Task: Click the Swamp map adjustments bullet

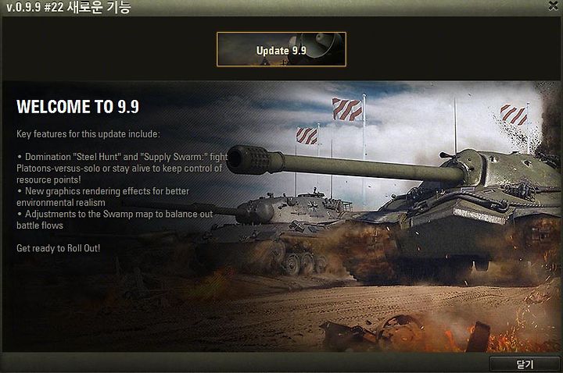Action: tap(114, 219)
